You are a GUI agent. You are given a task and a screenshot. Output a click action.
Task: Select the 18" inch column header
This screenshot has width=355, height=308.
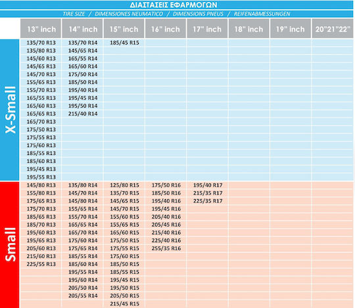(249, 28)
